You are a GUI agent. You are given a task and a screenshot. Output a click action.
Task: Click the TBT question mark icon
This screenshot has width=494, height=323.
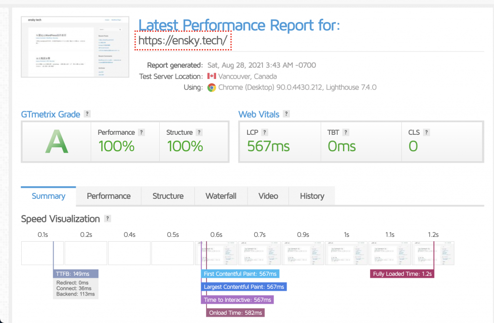(346, 132)
